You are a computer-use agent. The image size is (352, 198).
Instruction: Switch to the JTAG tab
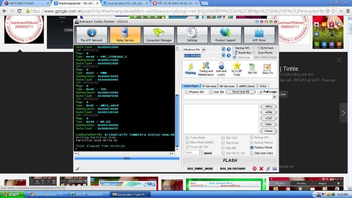tap(263, 86)
